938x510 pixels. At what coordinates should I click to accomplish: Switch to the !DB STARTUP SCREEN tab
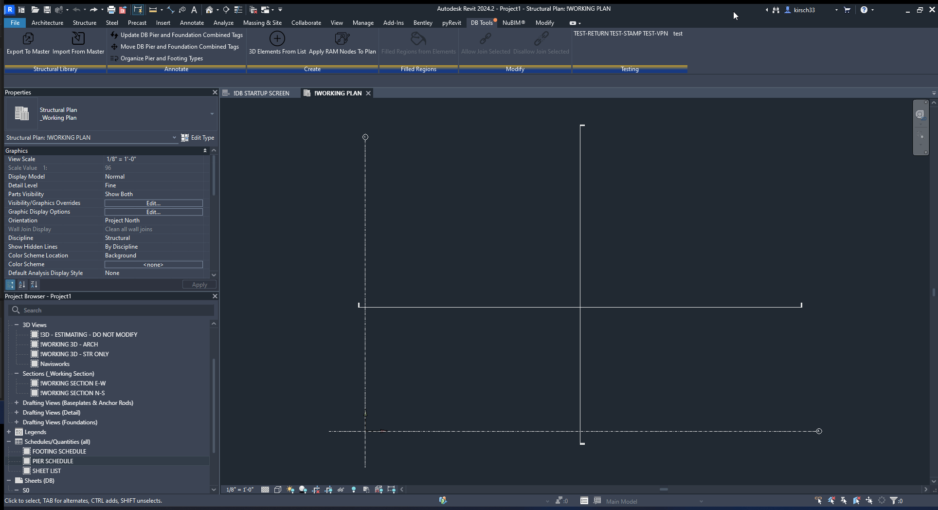(261, 93)
